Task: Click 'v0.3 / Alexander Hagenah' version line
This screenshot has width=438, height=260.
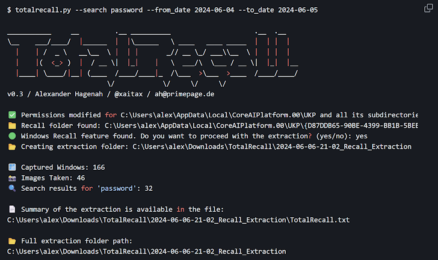Action: coord(55,94)
